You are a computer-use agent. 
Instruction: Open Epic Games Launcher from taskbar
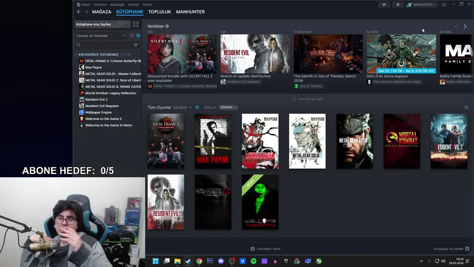click(x=286, y=261)
